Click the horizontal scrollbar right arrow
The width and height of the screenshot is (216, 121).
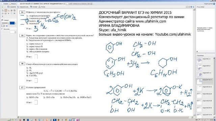[192, 117]
